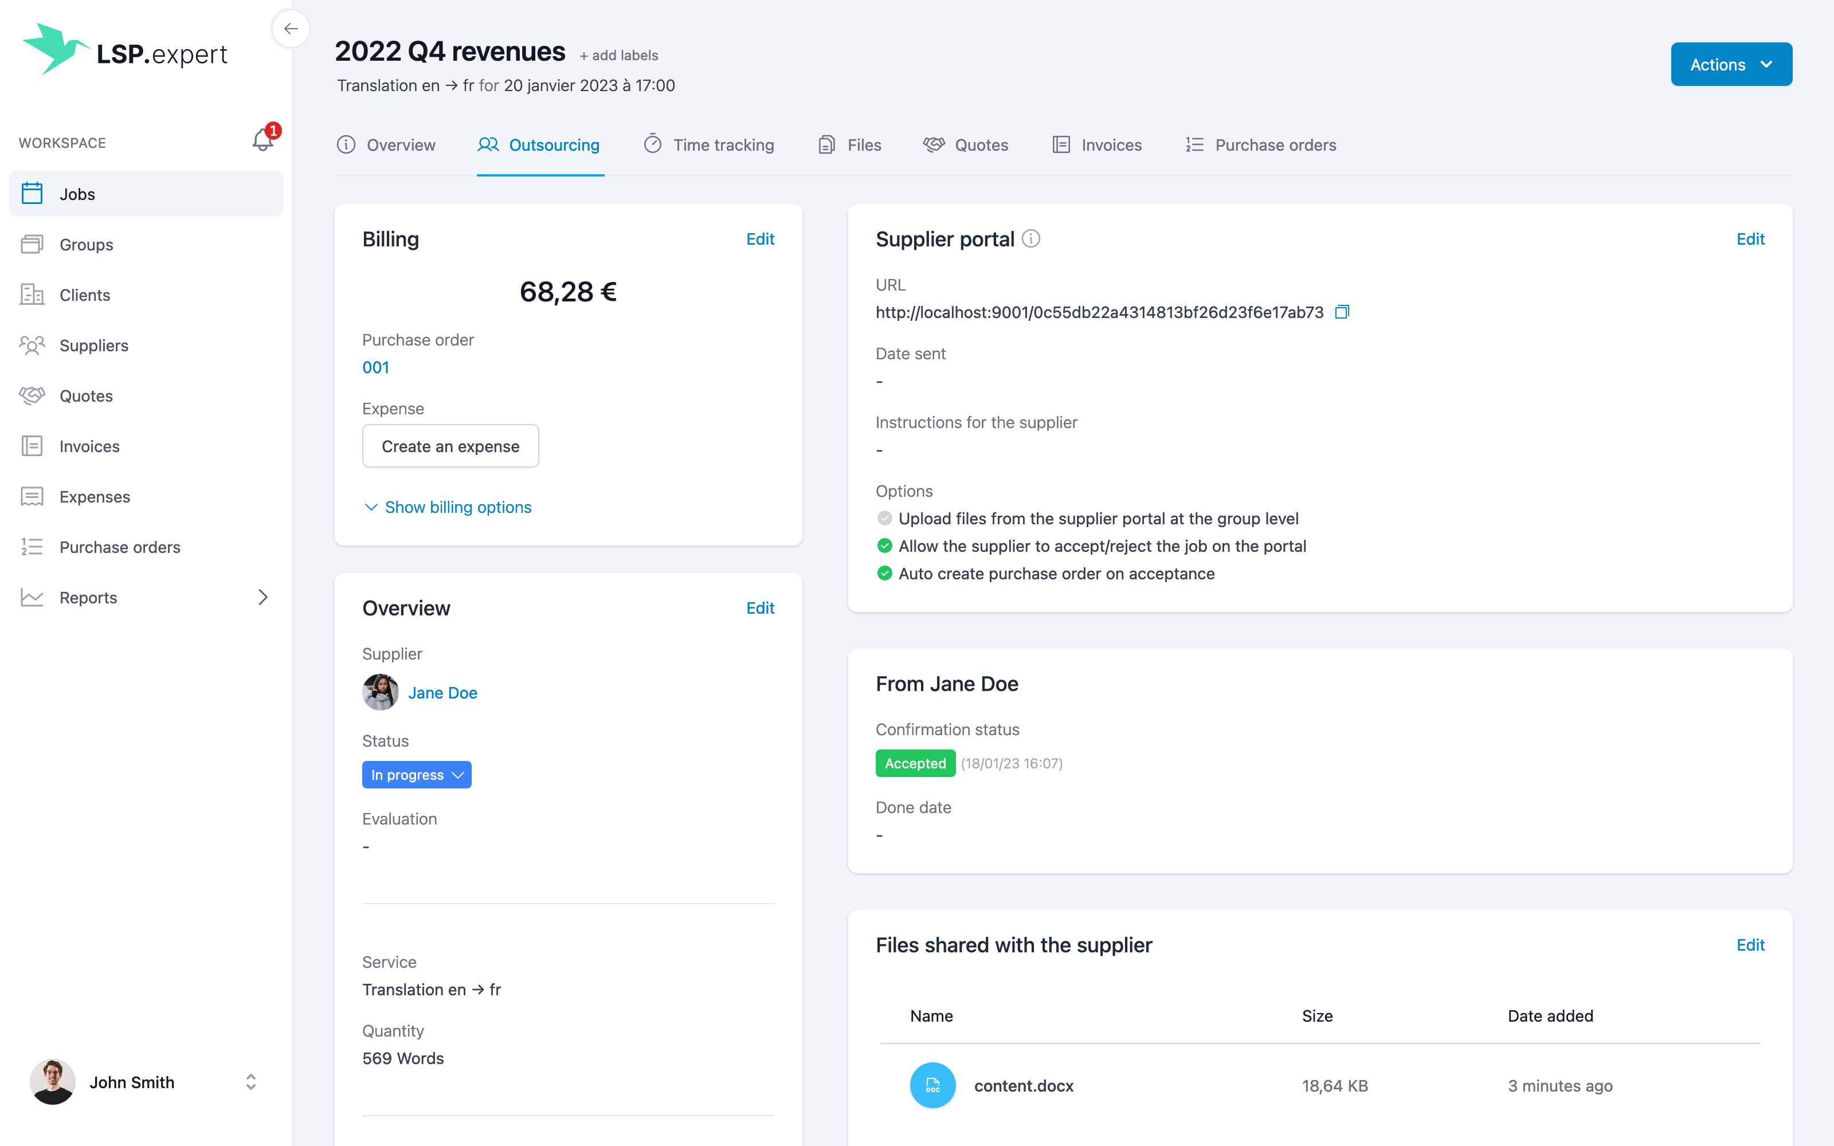Viewport: 1834px width, 1146px height.
Task: Click the Auto create purchase order check
Action: pos(884,574)
